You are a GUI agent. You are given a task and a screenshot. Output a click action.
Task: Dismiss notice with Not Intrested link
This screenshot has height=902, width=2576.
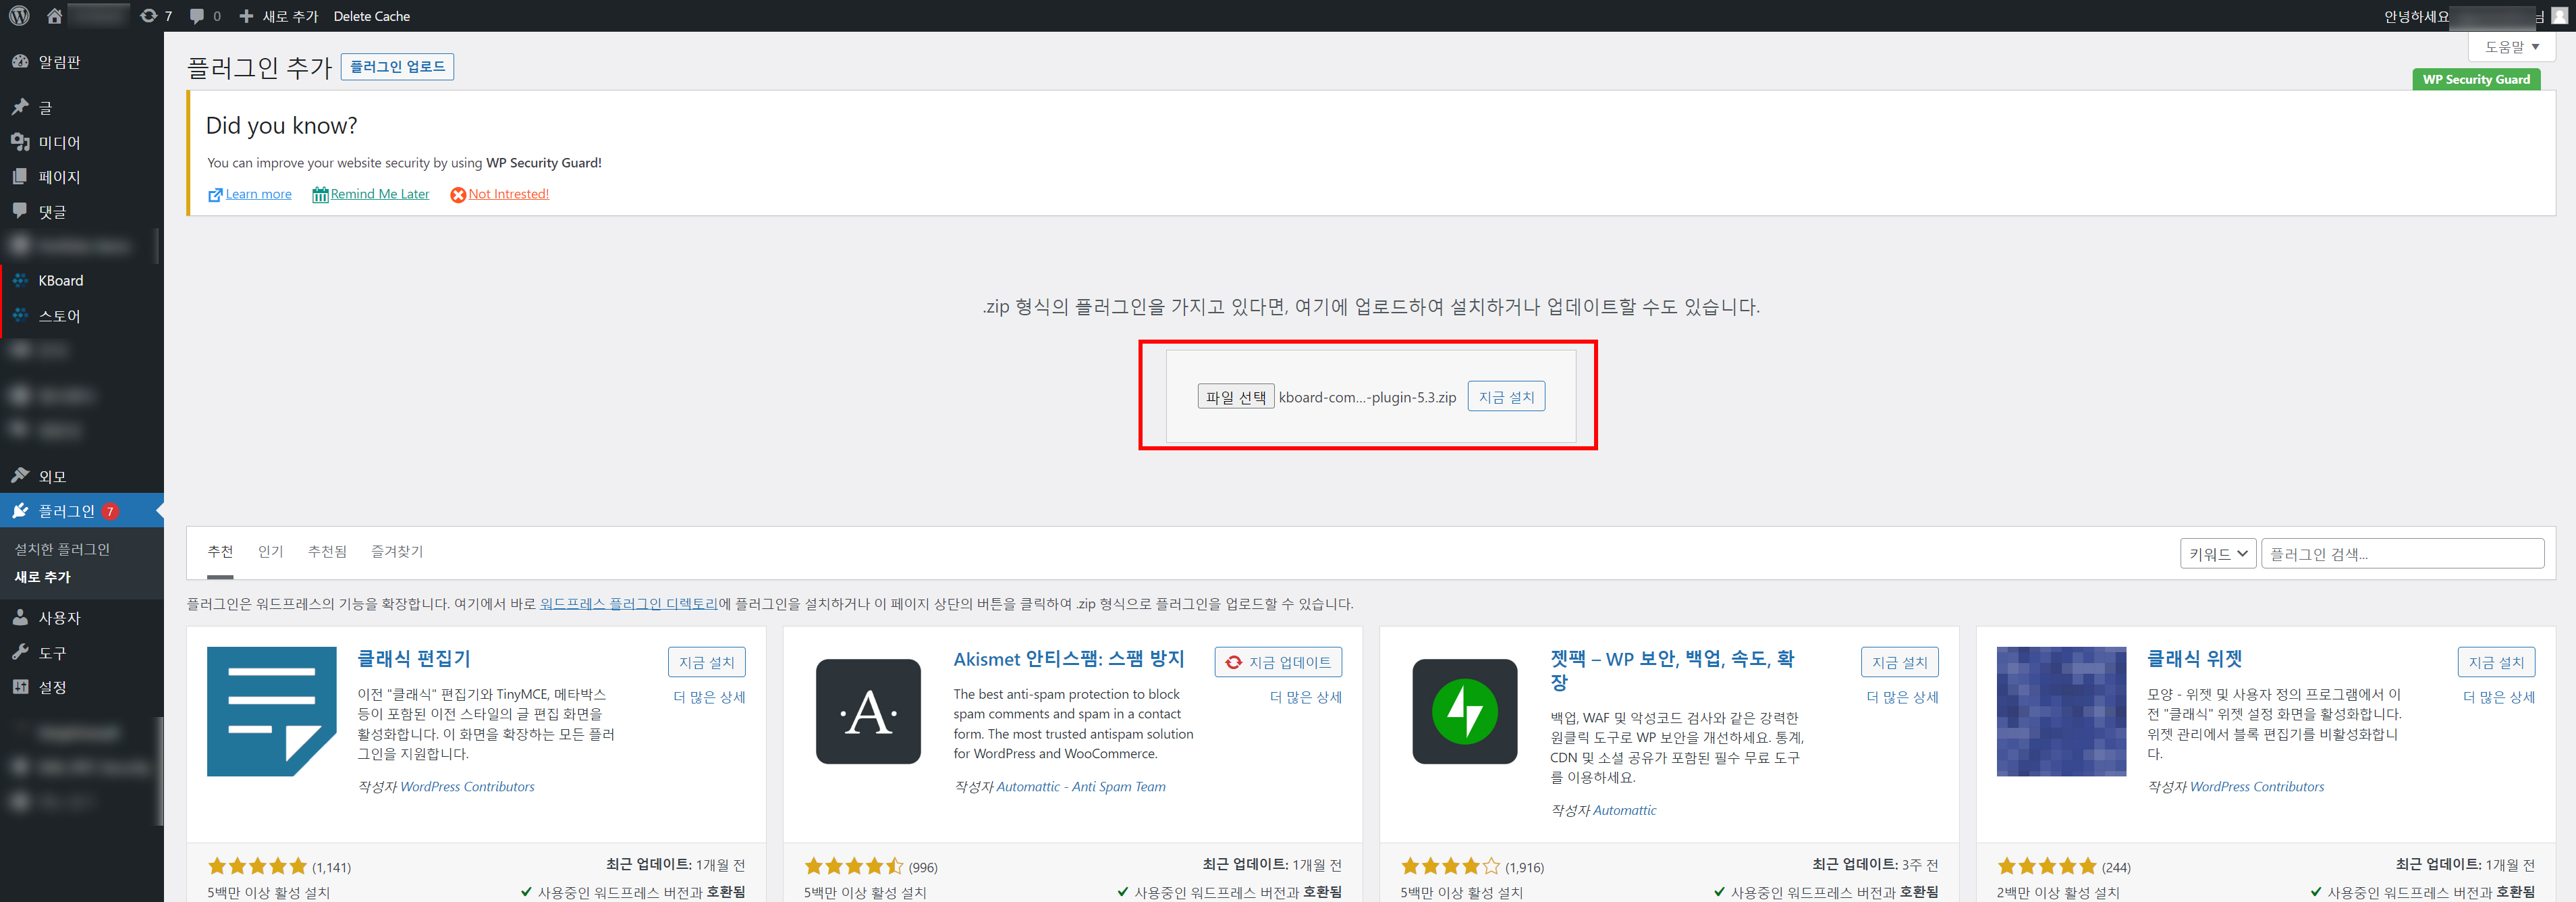tap(508, 194)
